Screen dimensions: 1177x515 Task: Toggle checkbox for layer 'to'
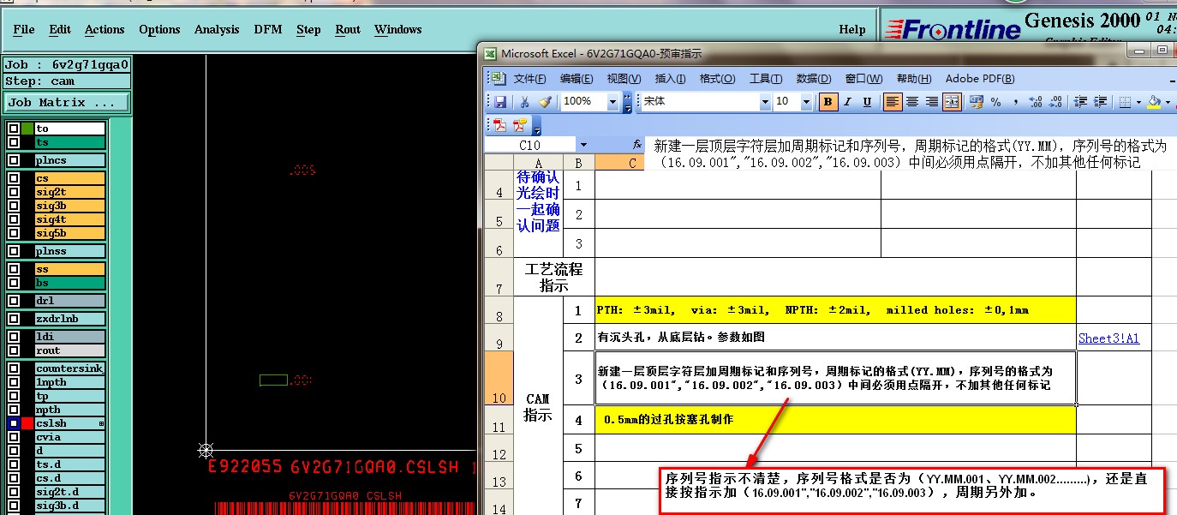pyautogui.click(x=14, y=129)
